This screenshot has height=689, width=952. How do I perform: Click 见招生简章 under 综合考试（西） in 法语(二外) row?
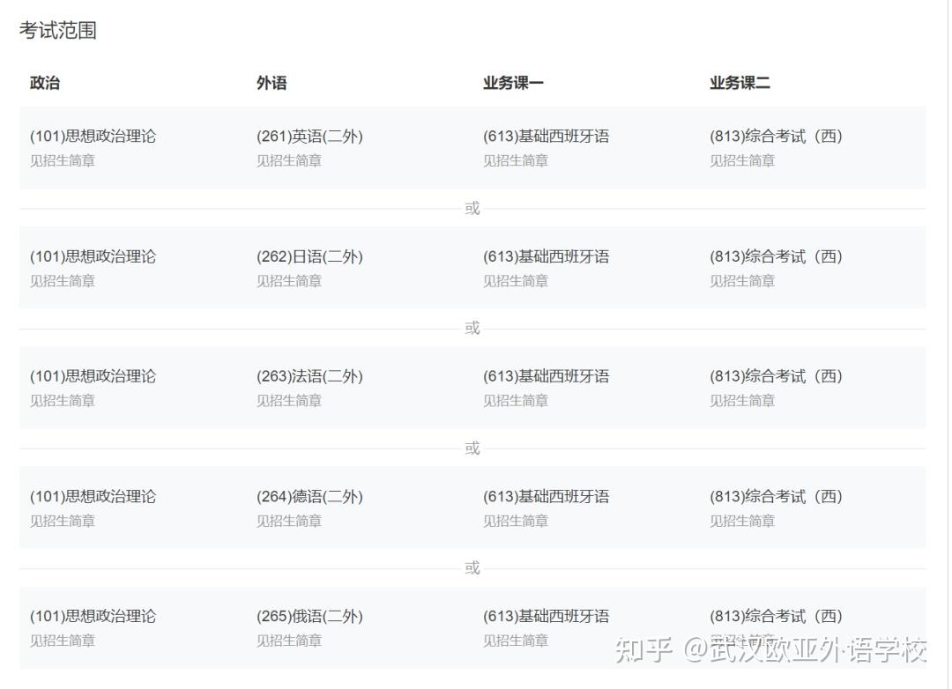(742, 401)
